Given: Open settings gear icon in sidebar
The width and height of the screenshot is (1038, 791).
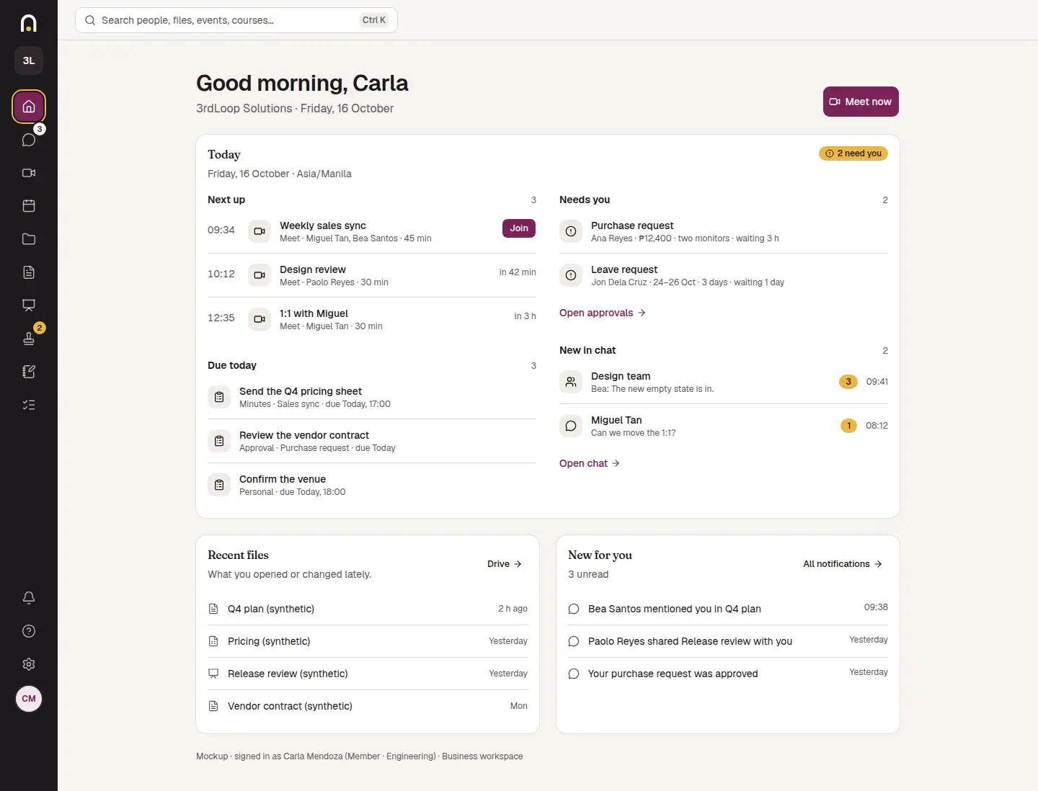Looking at the screenshot, I should pos(29,664).
